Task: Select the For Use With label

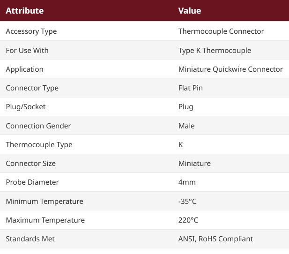Action: 27,50
